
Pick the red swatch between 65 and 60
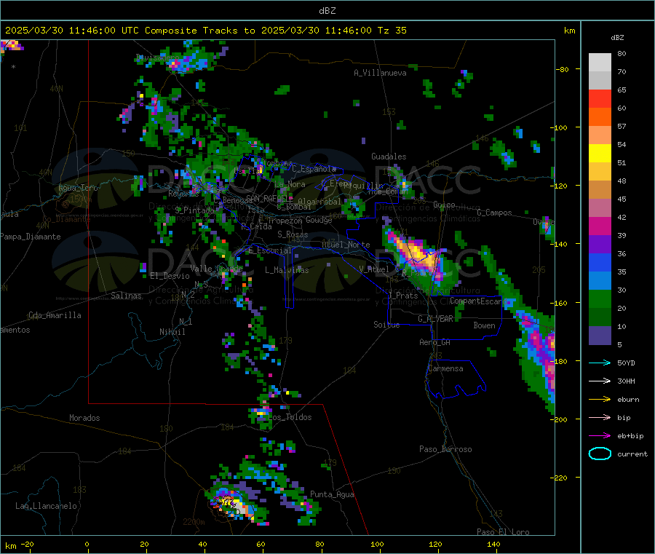tap(600, 99)
